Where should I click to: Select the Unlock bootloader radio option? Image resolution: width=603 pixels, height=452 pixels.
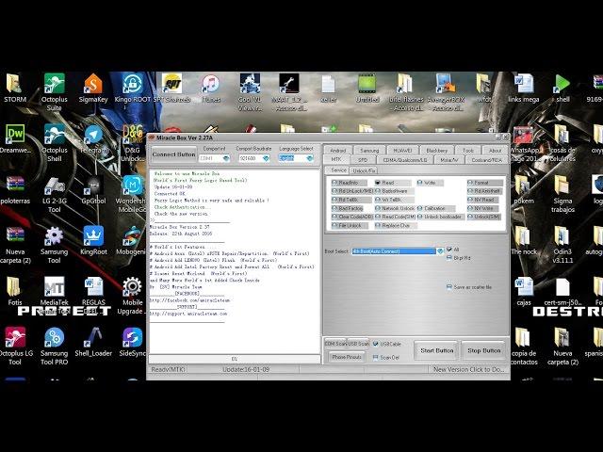click(x=439, y=217)
